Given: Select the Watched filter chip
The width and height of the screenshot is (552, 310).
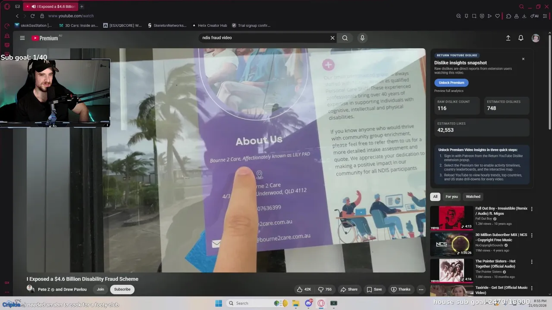Looking at the screenshot, I should click(x=473, y=197).
